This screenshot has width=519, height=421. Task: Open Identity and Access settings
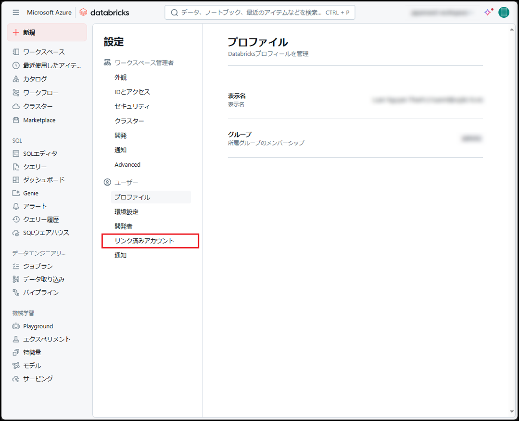(x=132, y=92)
